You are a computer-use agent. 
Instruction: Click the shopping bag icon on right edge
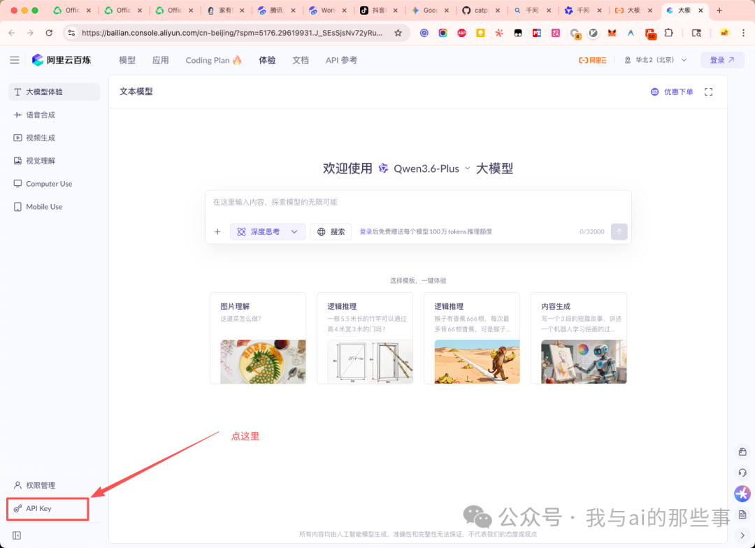coord(742,452)
